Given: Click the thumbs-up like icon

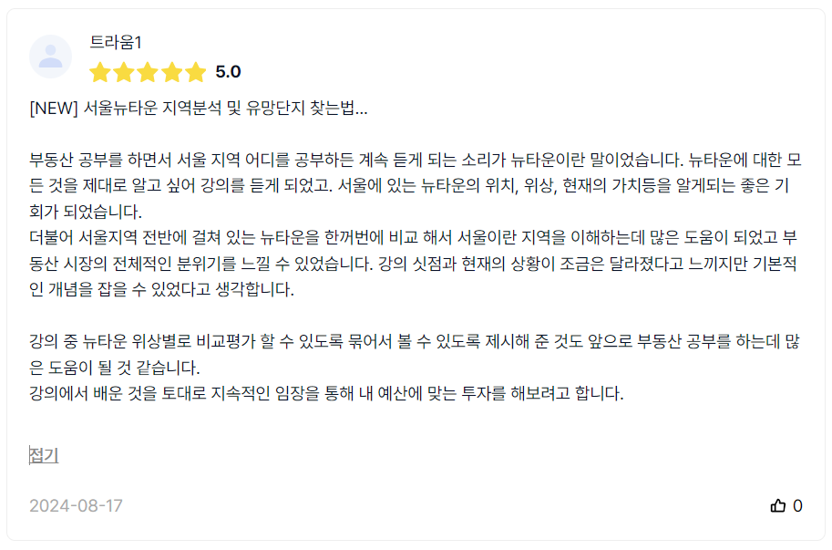Looking at the screenshot, I should (x=777, y=505).
